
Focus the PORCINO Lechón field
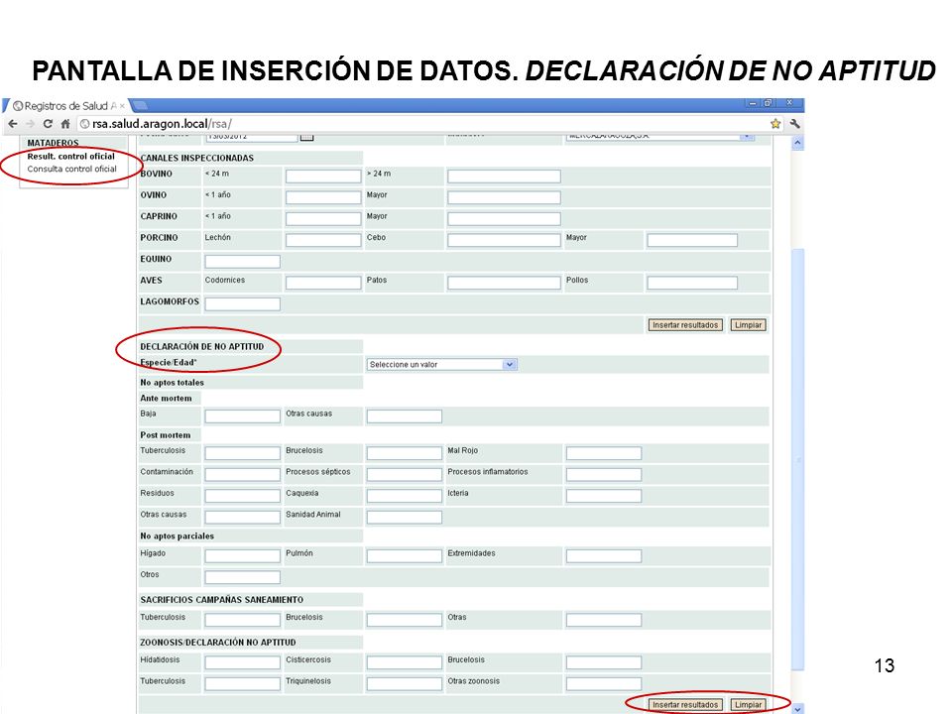(323, 240)
